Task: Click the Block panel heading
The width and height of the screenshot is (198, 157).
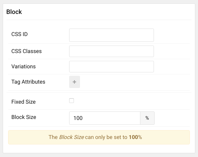Action: (14, 12)
